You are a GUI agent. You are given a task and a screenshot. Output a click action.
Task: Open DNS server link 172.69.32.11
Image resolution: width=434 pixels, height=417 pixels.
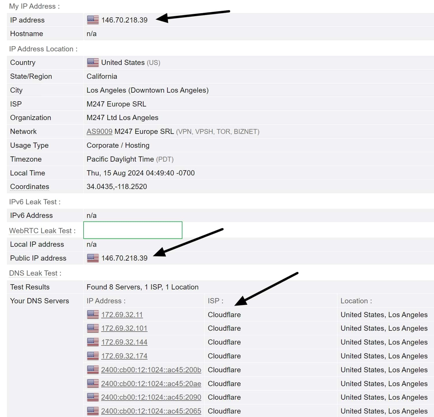tap(122, 315)
